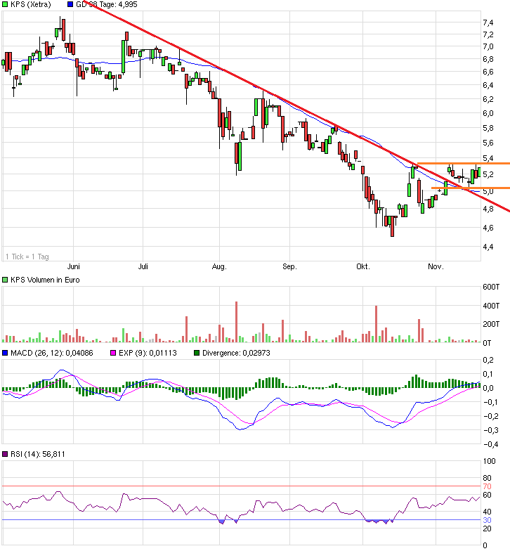The height and width of the screenshot is (551, 510).
Task: Click the red horizontal RSI 70 line
Action: coord(241,486)
